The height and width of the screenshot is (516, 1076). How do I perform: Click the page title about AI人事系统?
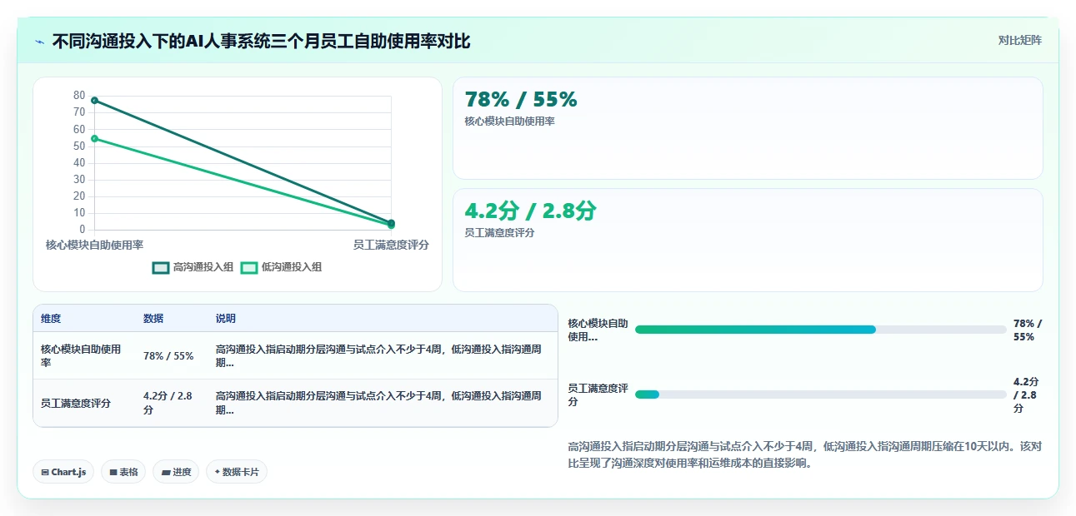pyautogui.click(x=261, y=41)
